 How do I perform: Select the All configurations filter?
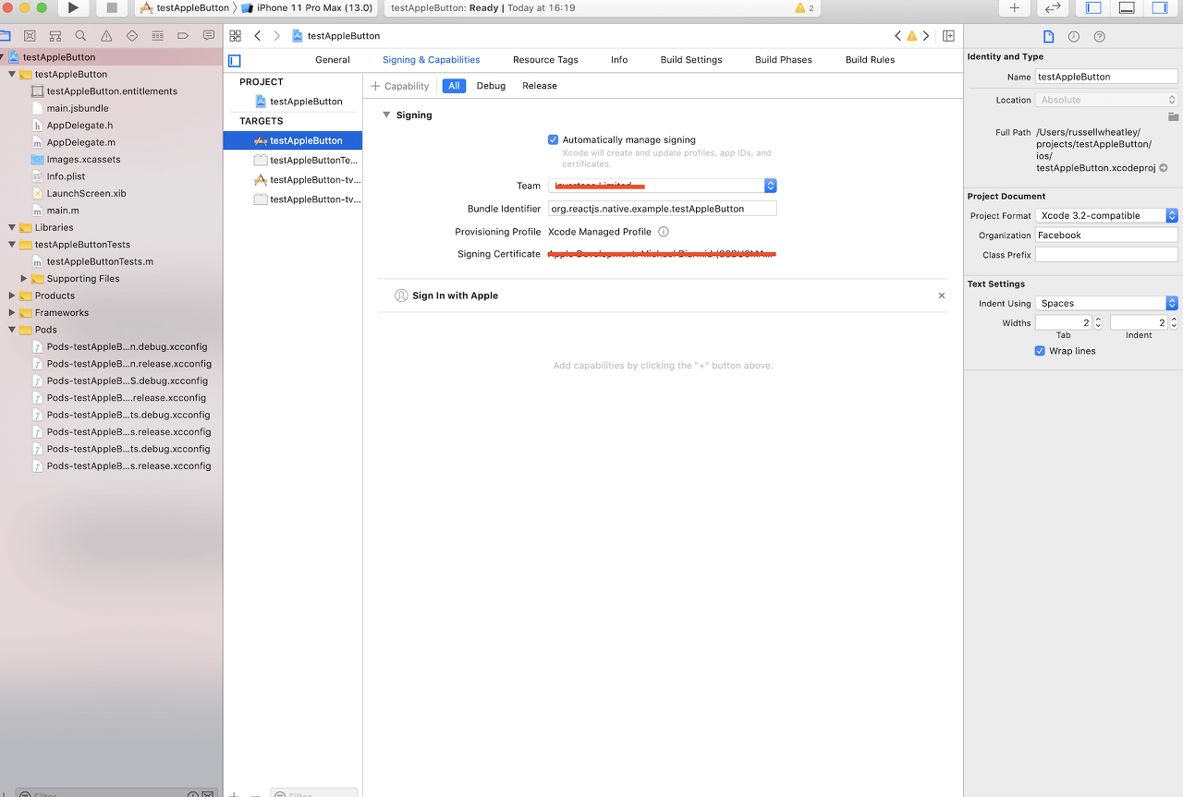point(454,86)
